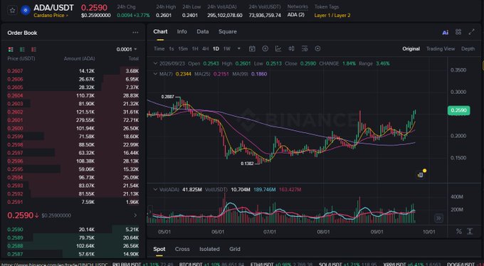Viewport: 484px width, 266px height.
Task: Select the 1s interval
Action: pyautogui.click(x=172, y=49)
